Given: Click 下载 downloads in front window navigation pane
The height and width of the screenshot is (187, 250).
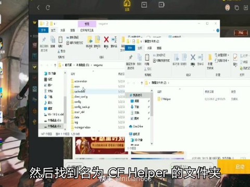Looking at the screenshot, I should 135,106.
